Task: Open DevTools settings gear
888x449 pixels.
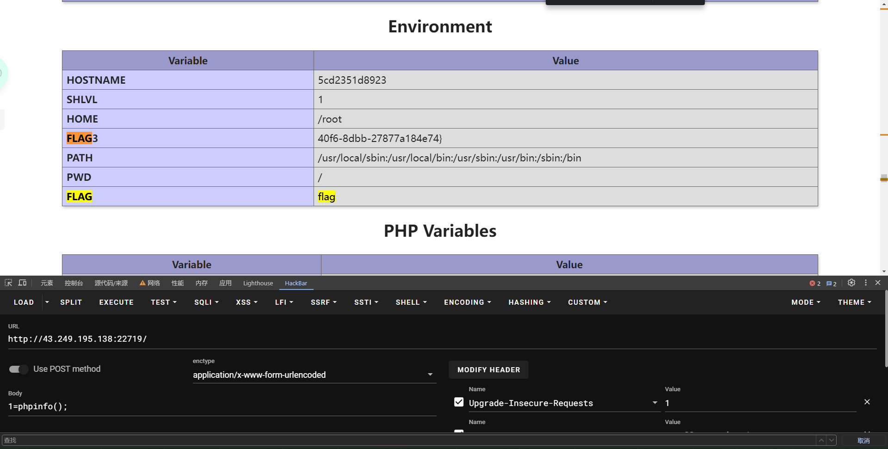Action: pos(851,283)
